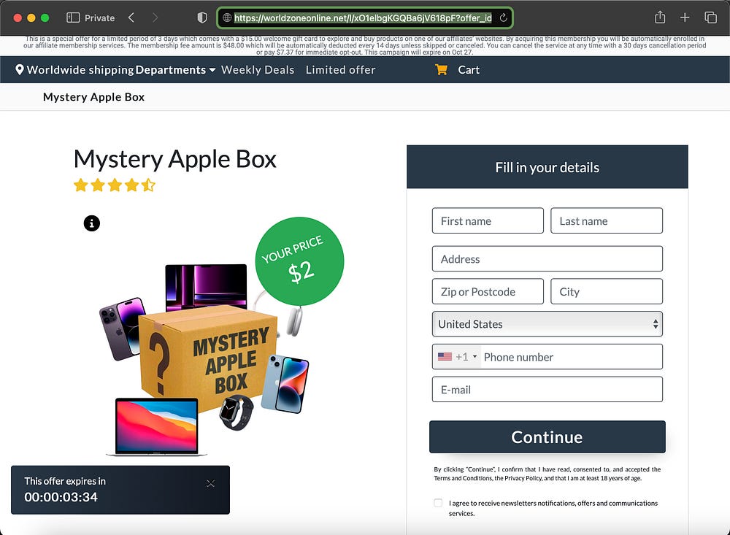Click the green Your Price $2 badge

(x=299, y=261)
